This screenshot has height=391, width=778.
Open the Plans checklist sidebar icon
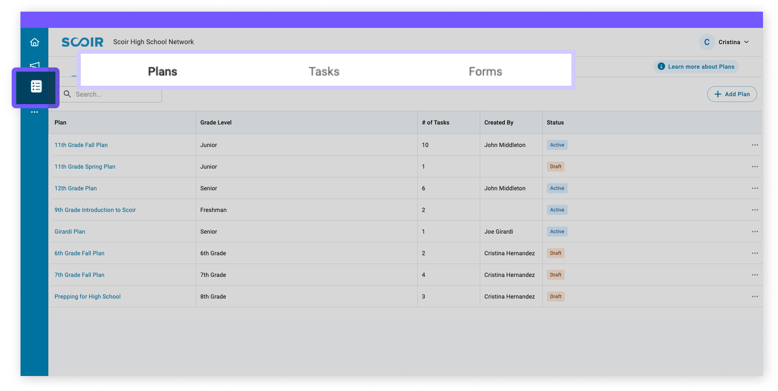36,87
